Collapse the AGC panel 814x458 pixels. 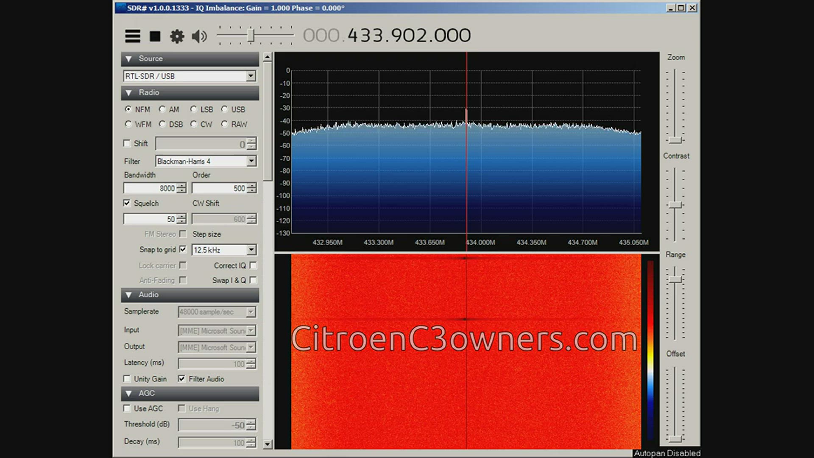click(129, 394)
